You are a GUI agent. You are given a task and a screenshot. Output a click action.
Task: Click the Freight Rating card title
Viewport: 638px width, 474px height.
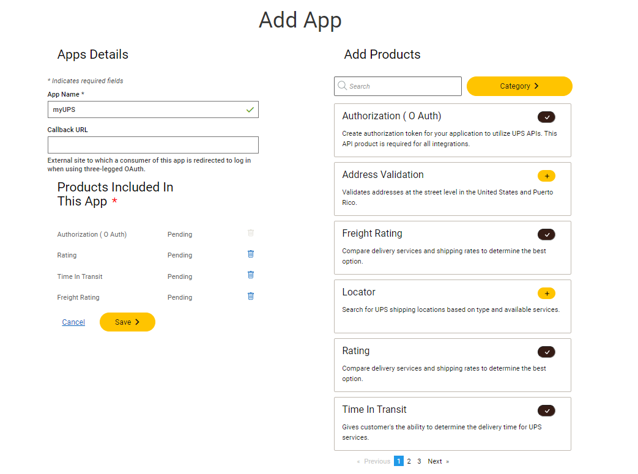372,233
